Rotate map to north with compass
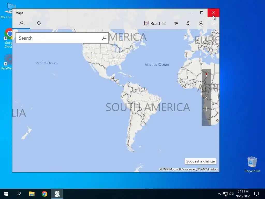This screenshot has height=199, width=265. [206, 74]
